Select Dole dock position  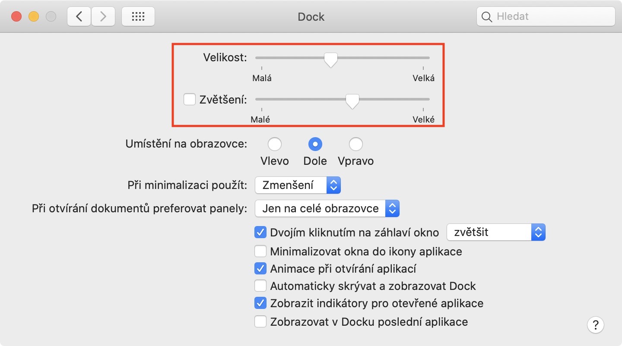point(315,144)
